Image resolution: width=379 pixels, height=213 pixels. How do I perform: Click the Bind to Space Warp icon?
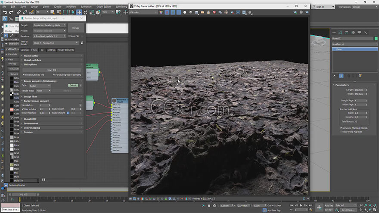tap(31, 12)
